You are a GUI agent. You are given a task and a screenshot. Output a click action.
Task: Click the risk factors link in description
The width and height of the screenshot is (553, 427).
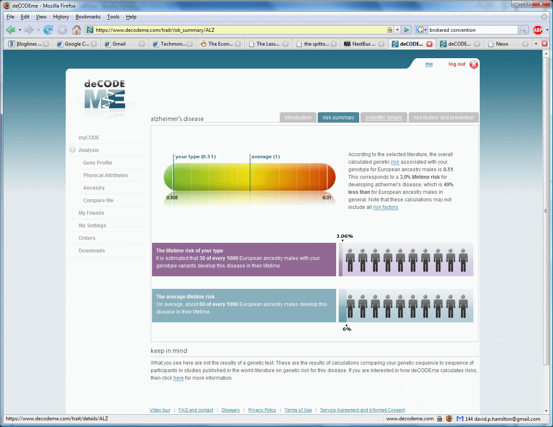[385, 207]
